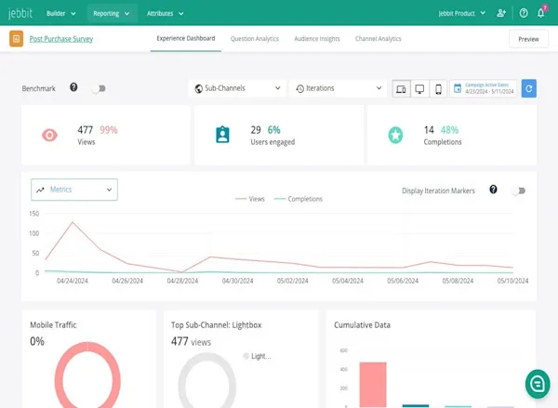Viewport: 558px width, 408px height.
Task: Click the pink bar in Cumulative Data
Action: click(x=373, y=385)
